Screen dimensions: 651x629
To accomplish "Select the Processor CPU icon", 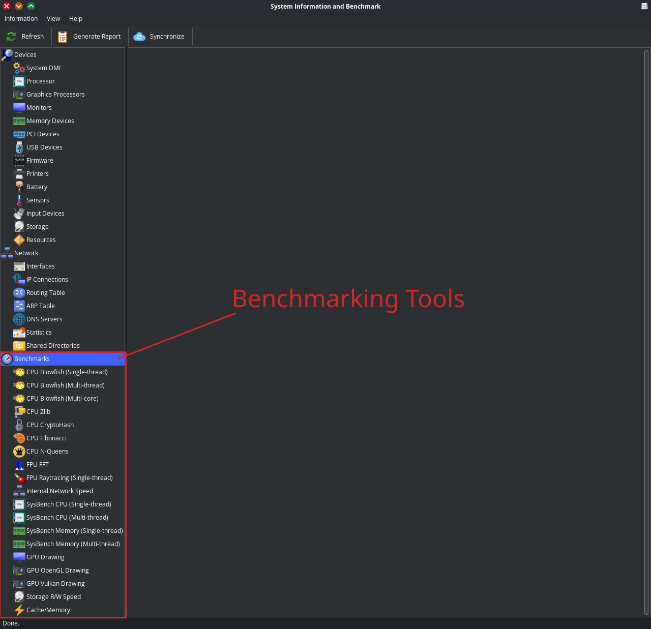I will [19, 81].
